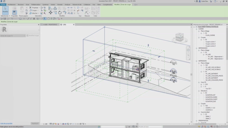Click the Grugeage cope icon
The width and height of the screenshot is (228, 128).
(x=30, y=7)
